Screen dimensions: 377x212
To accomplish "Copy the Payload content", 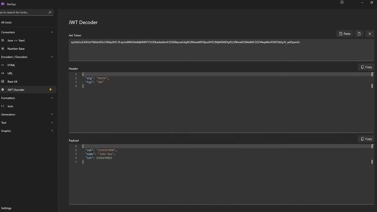I will (366, 139).
